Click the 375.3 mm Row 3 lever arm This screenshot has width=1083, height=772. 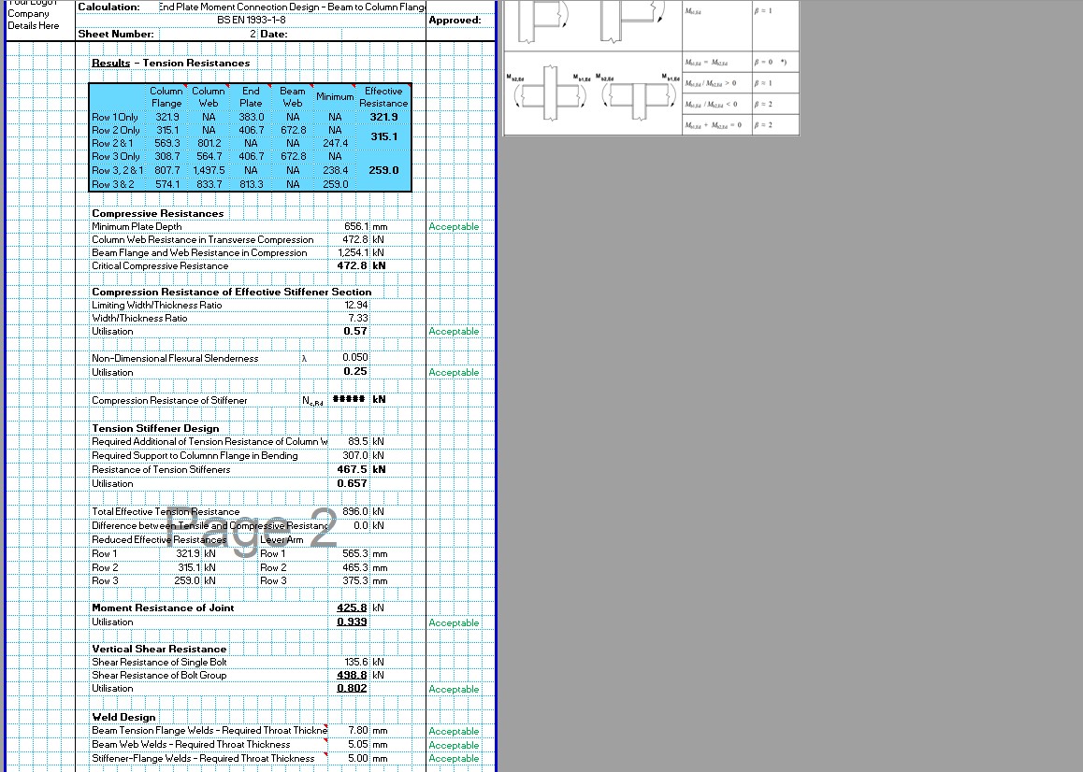pyautogui.click(x=355, y=580)
